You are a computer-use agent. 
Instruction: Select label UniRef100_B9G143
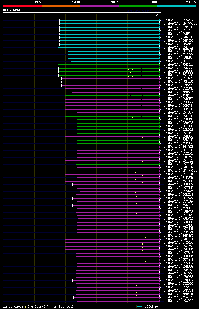click(178, 205)
